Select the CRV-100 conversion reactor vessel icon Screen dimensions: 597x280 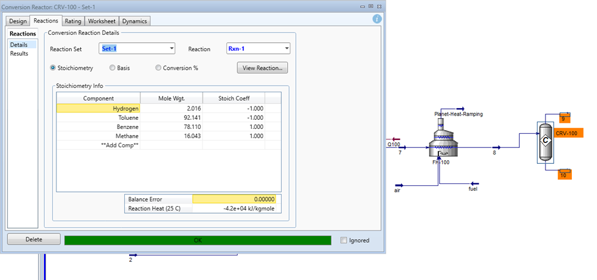click(545, 141)
